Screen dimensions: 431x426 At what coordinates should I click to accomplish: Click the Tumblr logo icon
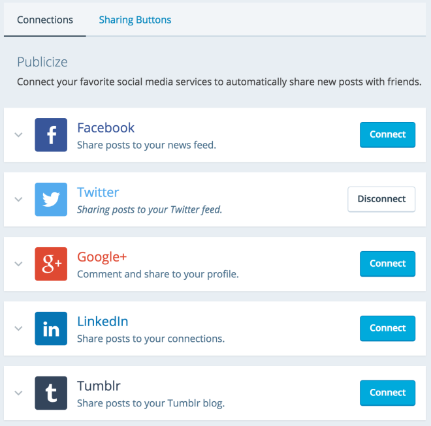click(51, 393)
